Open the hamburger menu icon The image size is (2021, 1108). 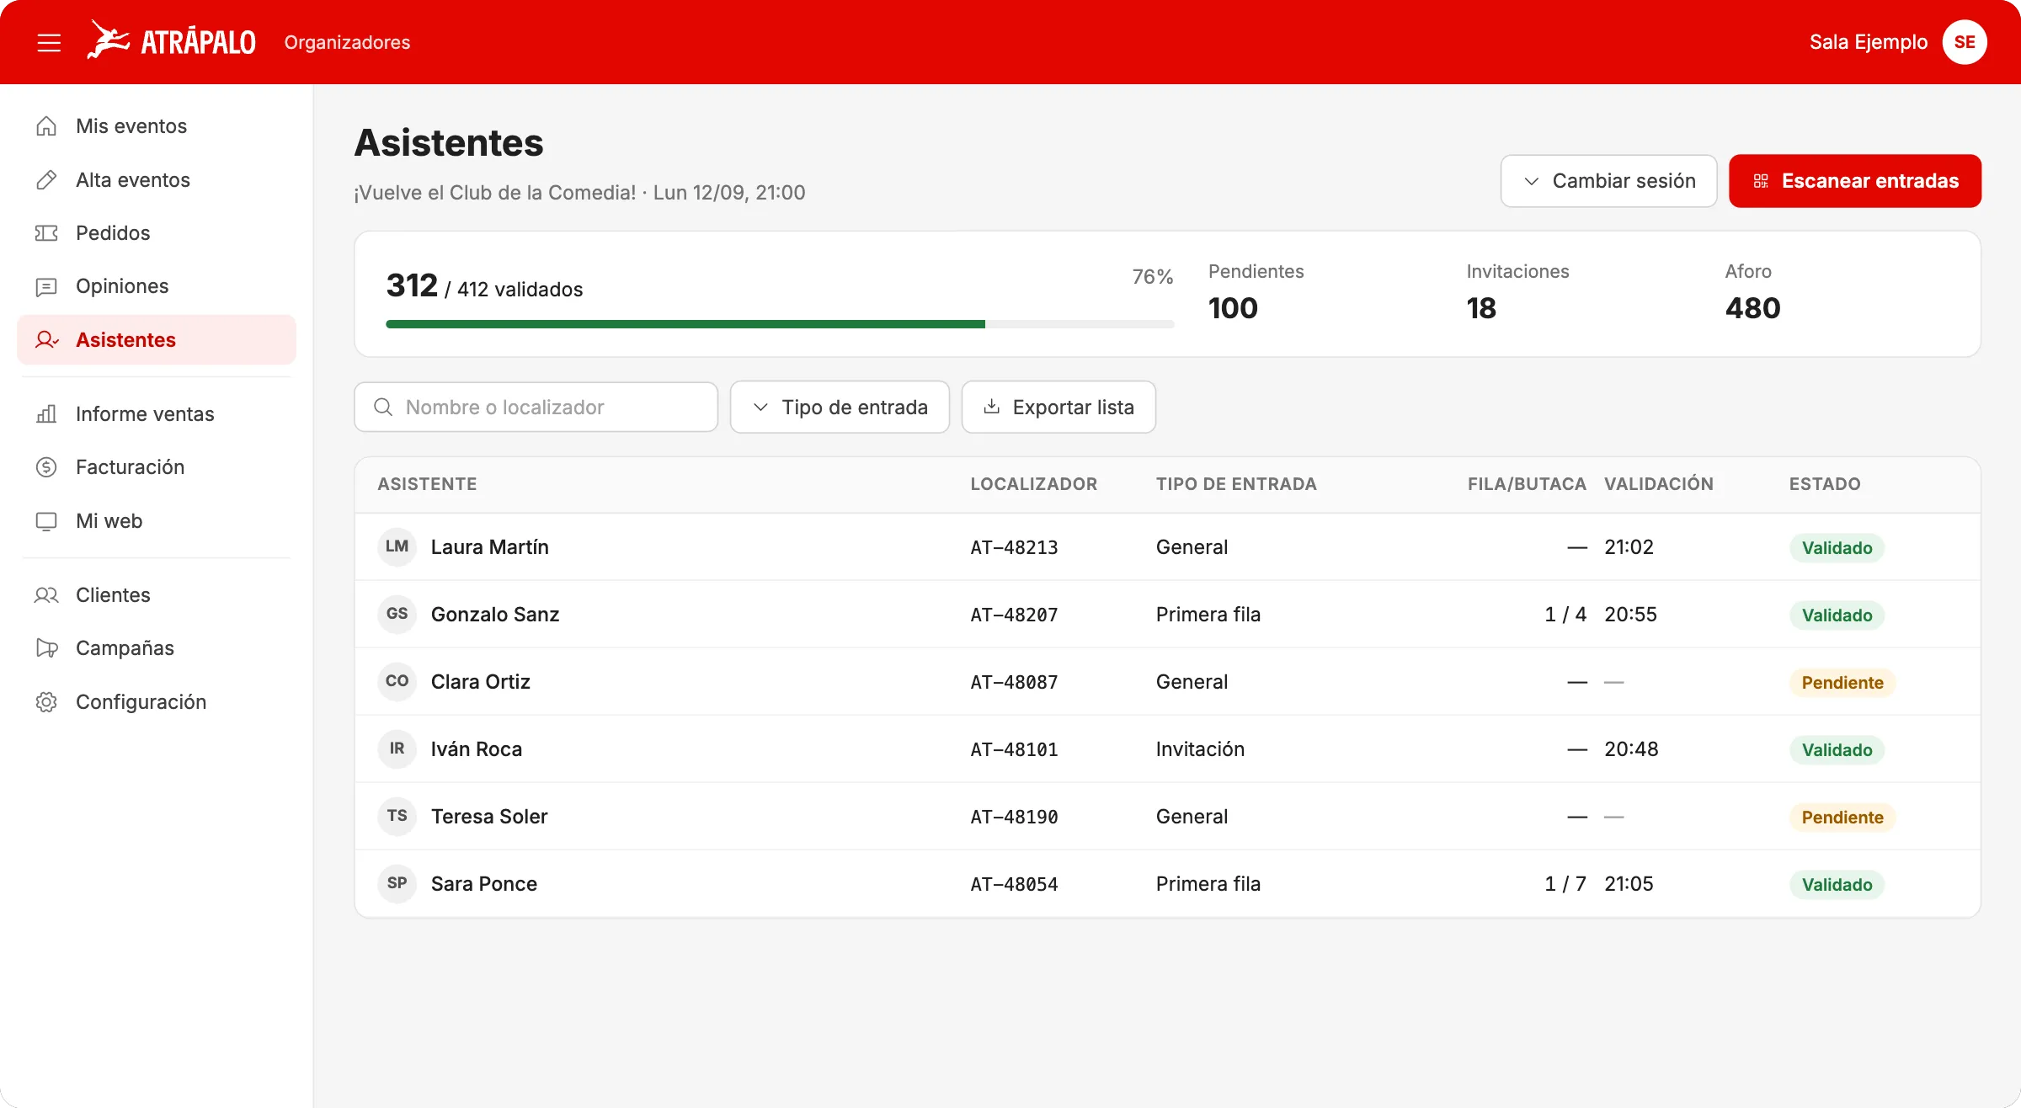point(49,42)
